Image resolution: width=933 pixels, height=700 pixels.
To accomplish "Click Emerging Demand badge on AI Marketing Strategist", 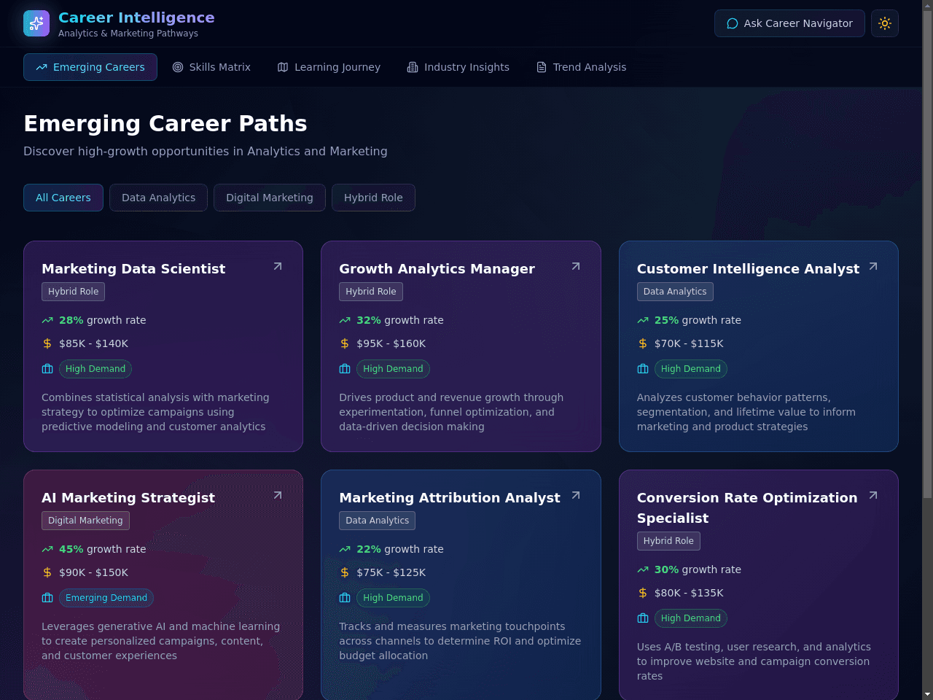I will click(x=106, y=598).
